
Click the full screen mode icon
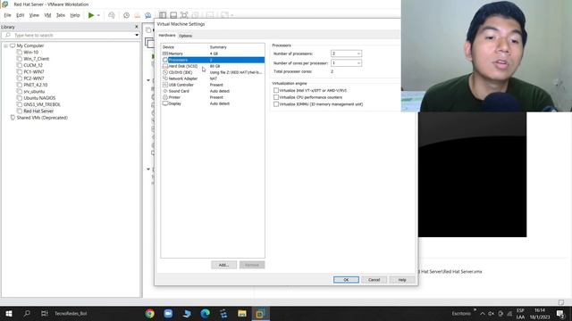[x=184, y=15]
